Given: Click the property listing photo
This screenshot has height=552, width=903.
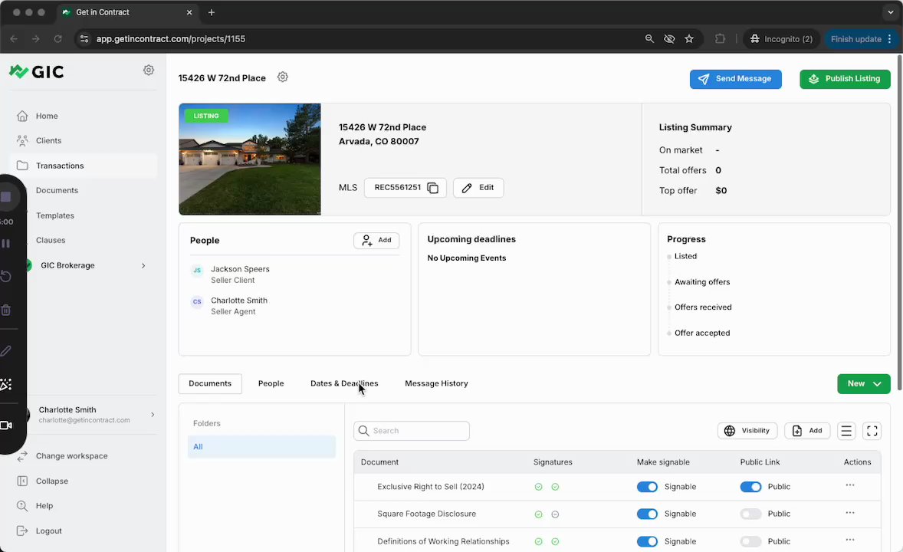Looking at the screenshot, I should coord(250,159).
